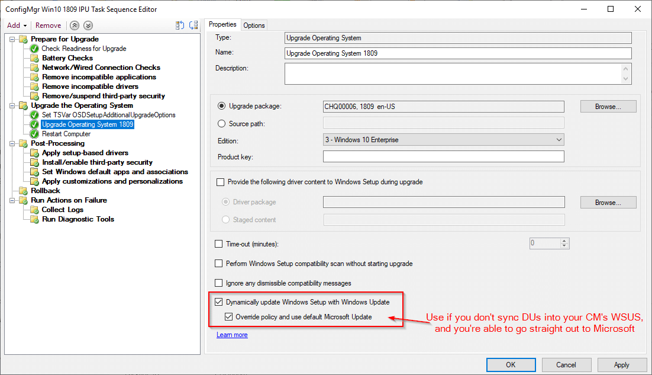
Task: Click the Set TSVar step green check icon
Action: pyautogui.click(x=34, y=115)
